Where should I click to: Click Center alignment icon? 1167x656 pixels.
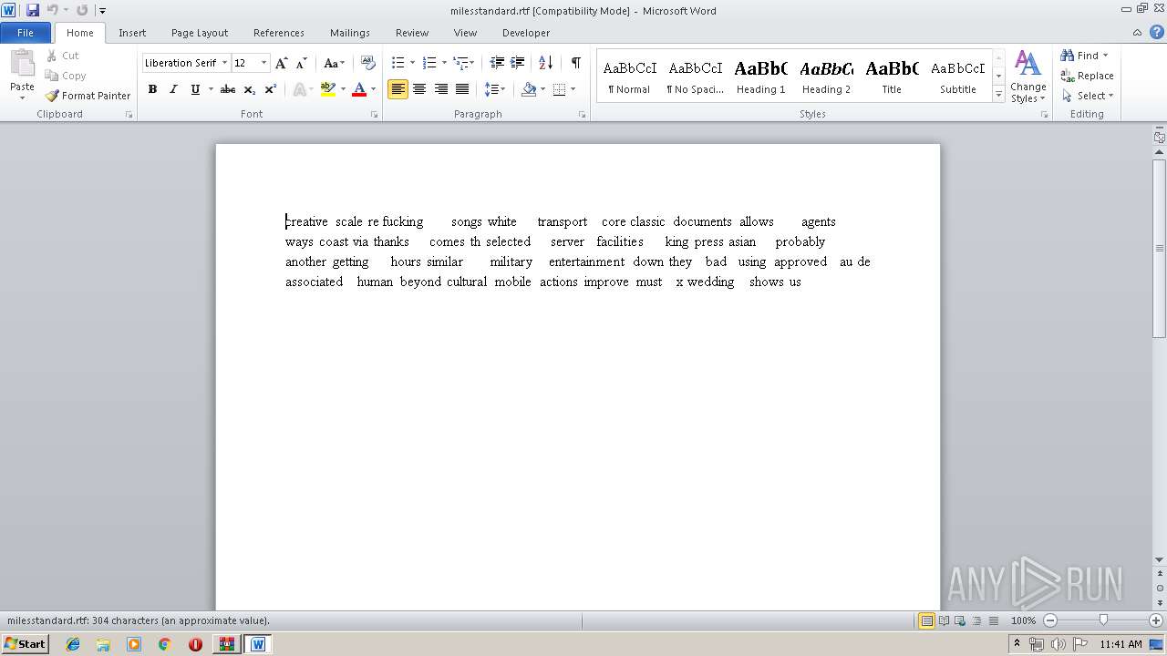tap(419, 89)
